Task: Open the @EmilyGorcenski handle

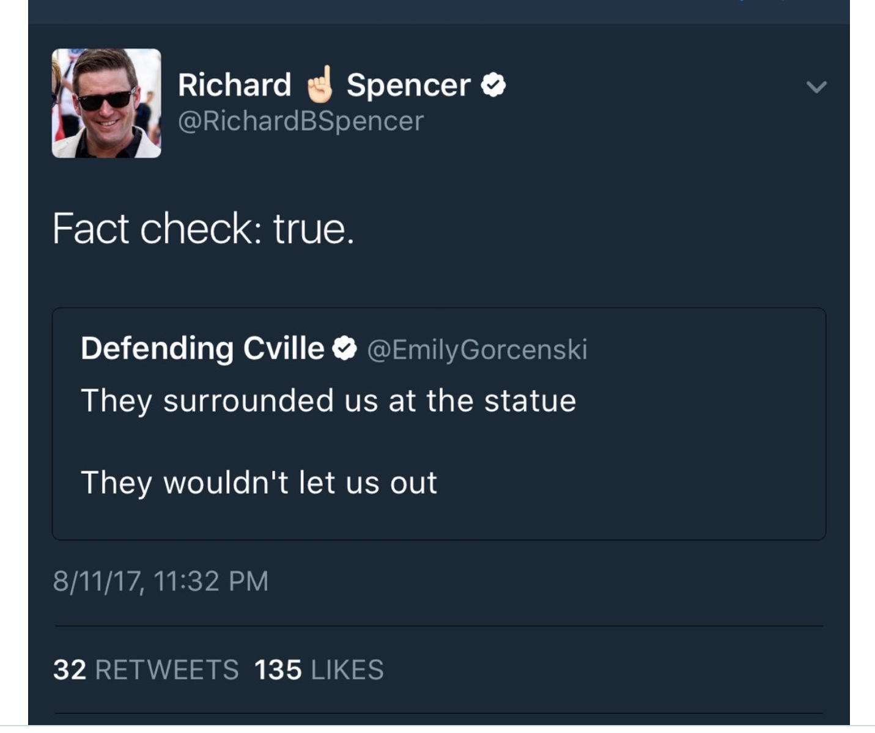Action: pyautogui.click(x=477, y=350)
